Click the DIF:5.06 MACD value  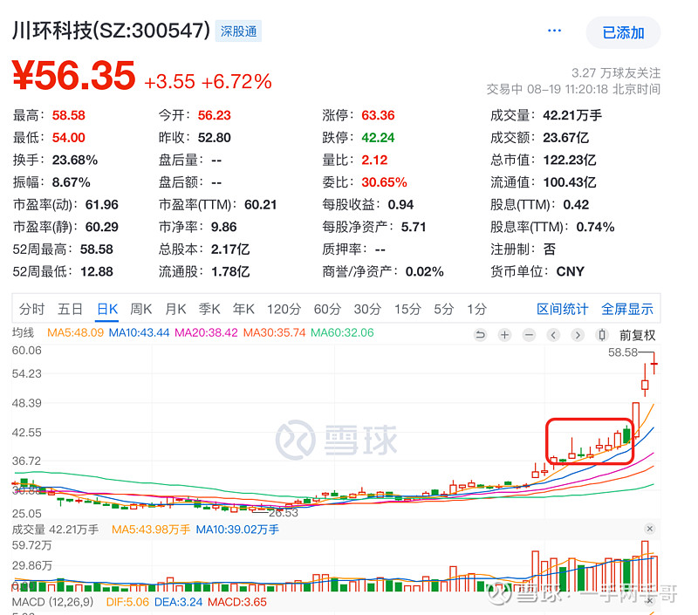point(127,602)
